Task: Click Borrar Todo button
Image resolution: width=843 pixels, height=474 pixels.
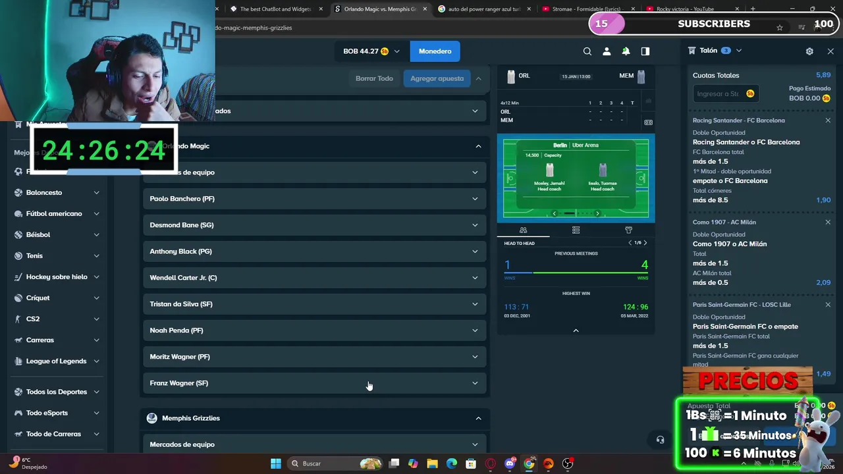Action: coord(374,78)
